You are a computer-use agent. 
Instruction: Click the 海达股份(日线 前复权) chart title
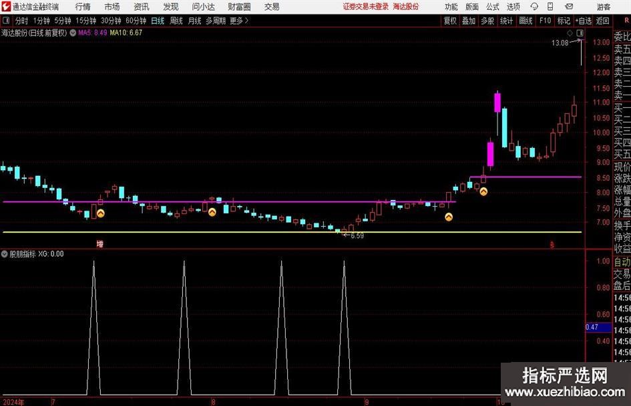[x=34, y=33]
